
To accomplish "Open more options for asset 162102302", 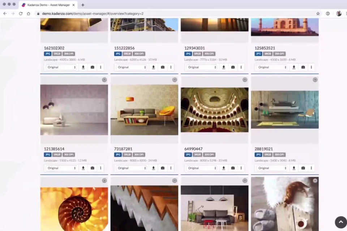I will pyautogui.click(x=101, y=67).
